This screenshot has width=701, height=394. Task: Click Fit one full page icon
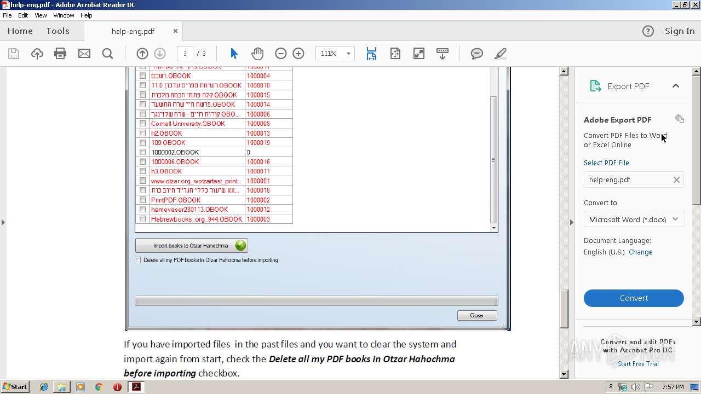click(x=395, y=54)
